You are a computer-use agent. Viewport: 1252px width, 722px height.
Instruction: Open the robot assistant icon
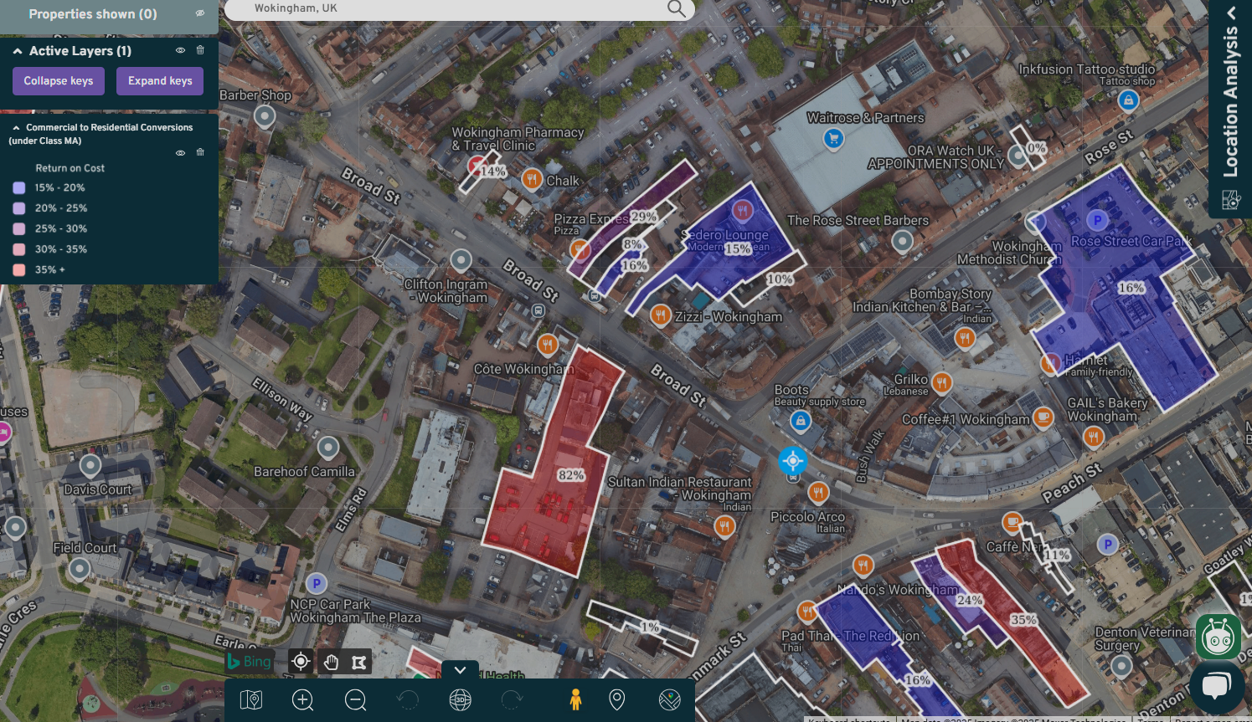1218,638
